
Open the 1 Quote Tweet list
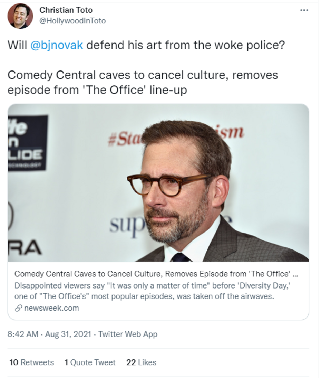(x=90, y=362)
